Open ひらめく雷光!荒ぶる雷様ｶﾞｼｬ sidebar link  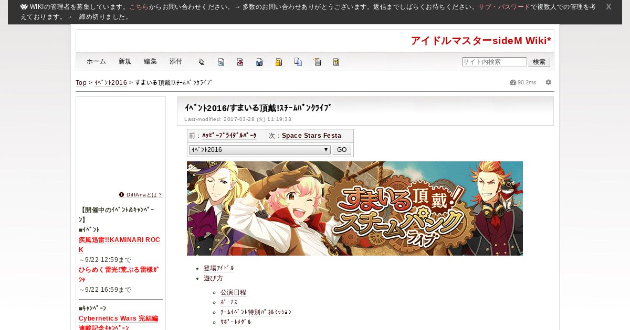click(119, 274)
